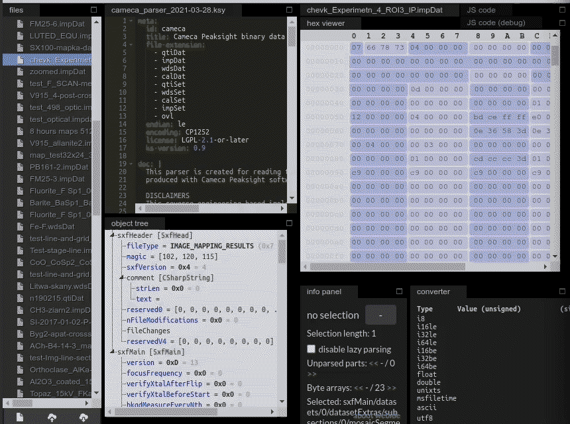
Task: Enable the disable lazy parsing checkbox
Action: (311, 349)
